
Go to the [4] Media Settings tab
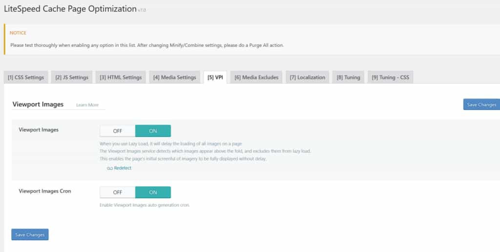[x=174, y=78]
